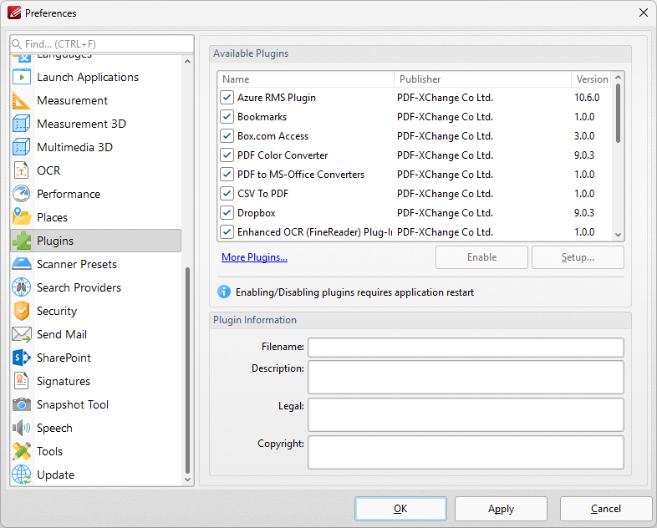Click the Legal text box
Image resolution: width=657 pixels, height=528 pixels.
(466, 414)
